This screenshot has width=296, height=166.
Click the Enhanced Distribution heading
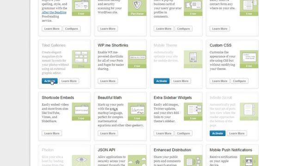point(173,150)
